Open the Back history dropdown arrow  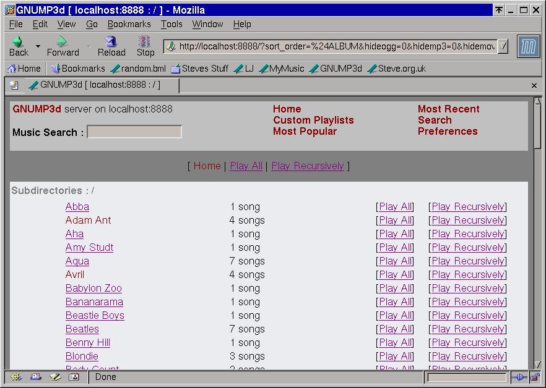tap(38, 46)
